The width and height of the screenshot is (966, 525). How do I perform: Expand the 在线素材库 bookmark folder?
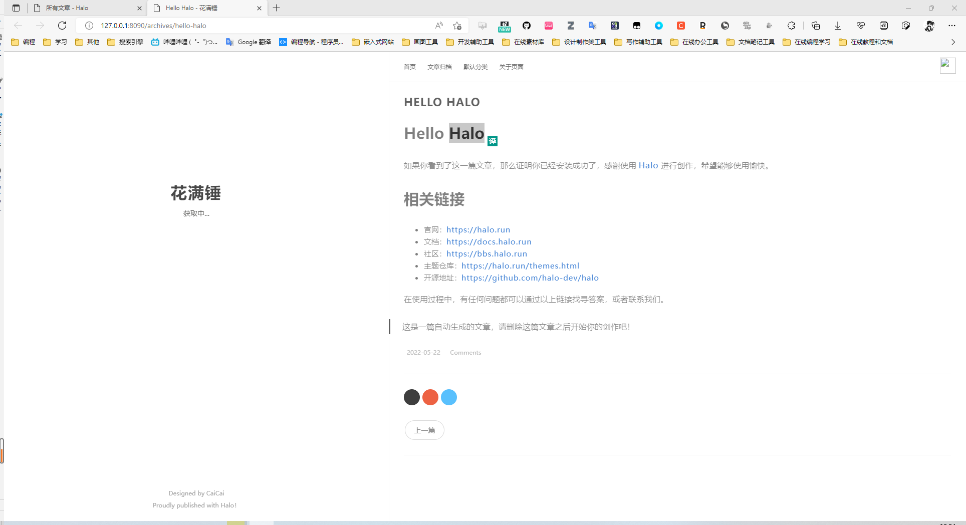coord(523,42)
